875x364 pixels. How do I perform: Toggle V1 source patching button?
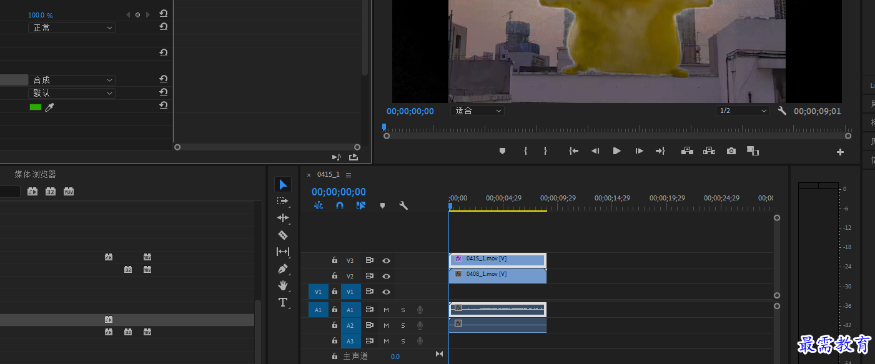click(x=318, y=292)
